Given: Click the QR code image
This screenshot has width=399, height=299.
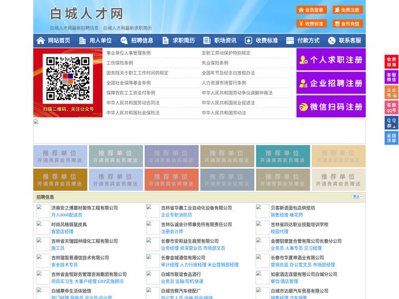Looking at the screenshot, I should point(68,79).
